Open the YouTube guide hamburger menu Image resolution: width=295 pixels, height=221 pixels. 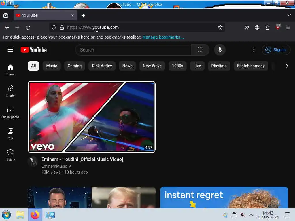point(10,50)
